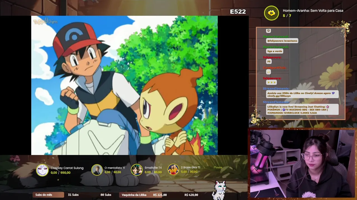Image resolution: width=357 pixels, height=200 pixels.
Task: Open the cinefy.gg/lilikasyn chat message
Action: [x=302, y=94]
